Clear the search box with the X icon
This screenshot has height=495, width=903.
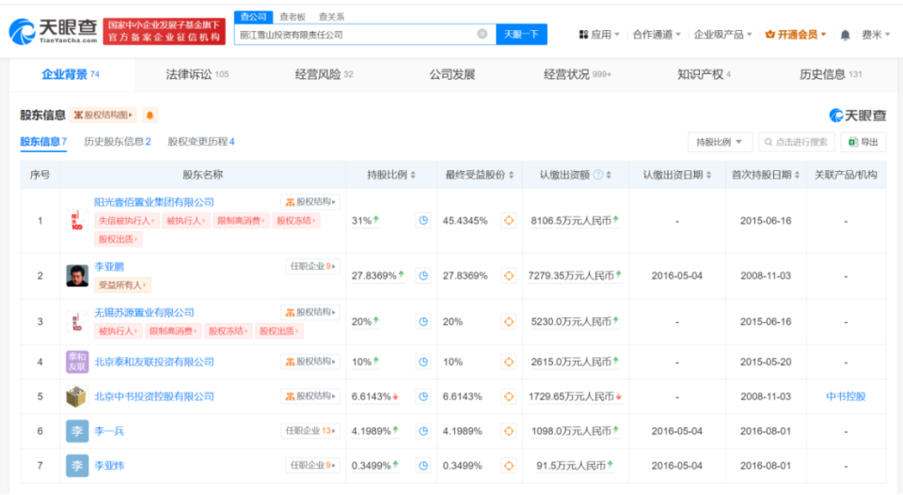pyautogui.click(x=483, y=34)
